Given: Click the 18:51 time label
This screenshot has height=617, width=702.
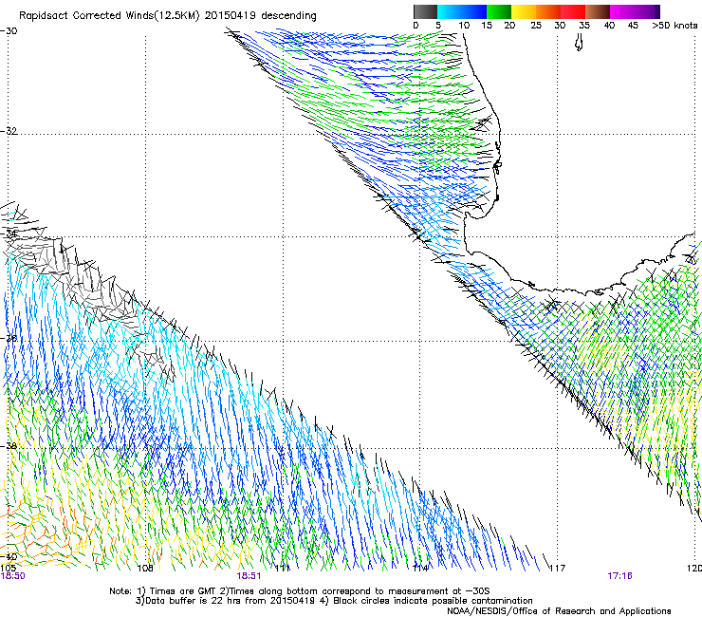Looking at the screenshot, I should (x=249, y=576).
